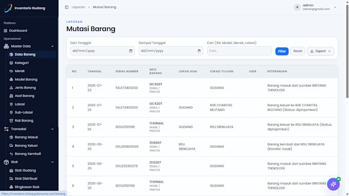Apply the blue Filter button
Viewport: 349px width, 196px height.
click(282, 51)
